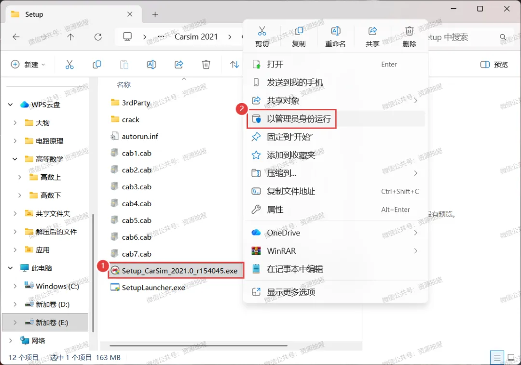Click the PC icon in address bar
Screen dimensions: 521x365
click(x=127, y=37)
